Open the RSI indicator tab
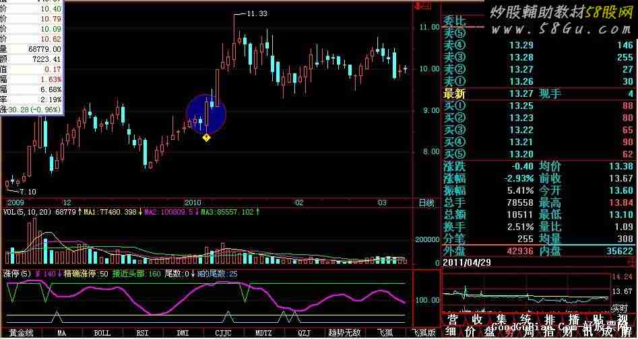Screen dimensions: 638x339 coord(142,333)
